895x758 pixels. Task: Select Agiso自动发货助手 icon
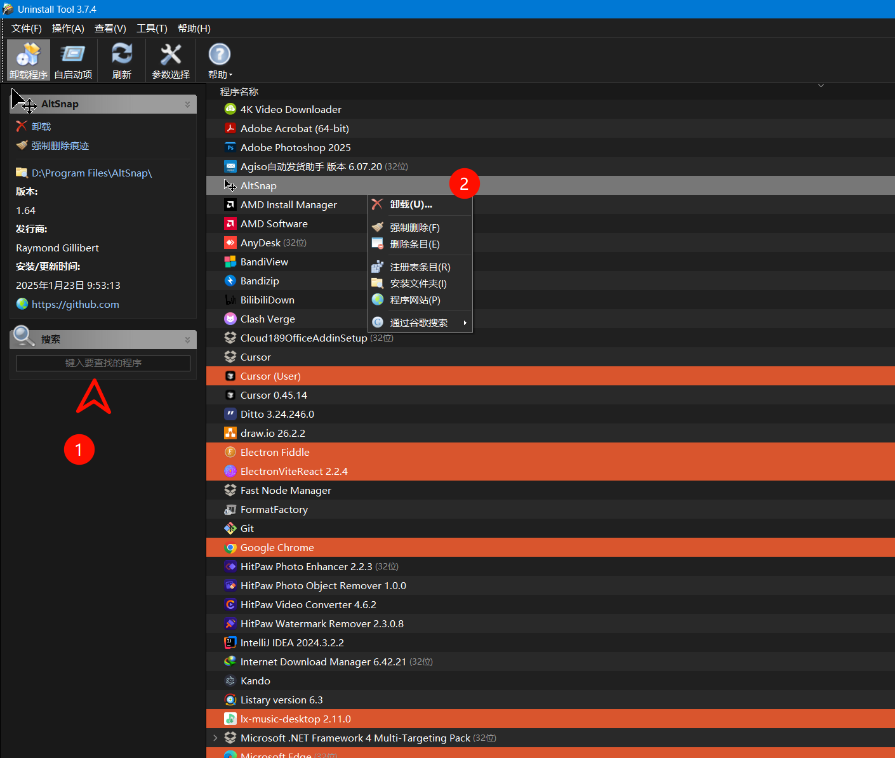(230, 166)
